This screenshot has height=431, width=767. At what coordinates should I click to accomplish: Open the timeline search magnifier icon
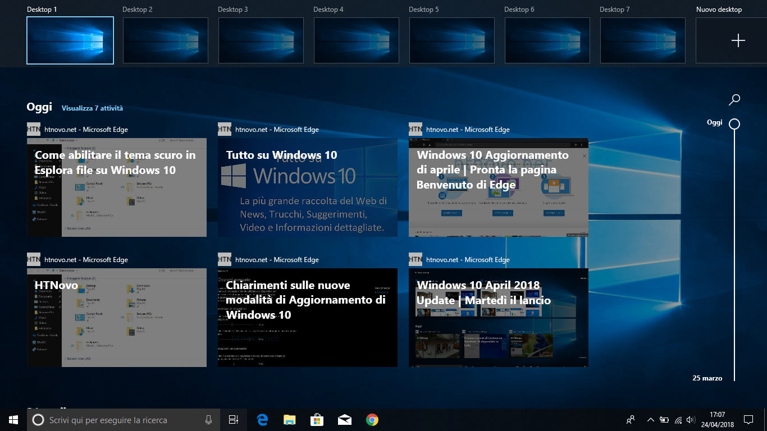point(734,100)
